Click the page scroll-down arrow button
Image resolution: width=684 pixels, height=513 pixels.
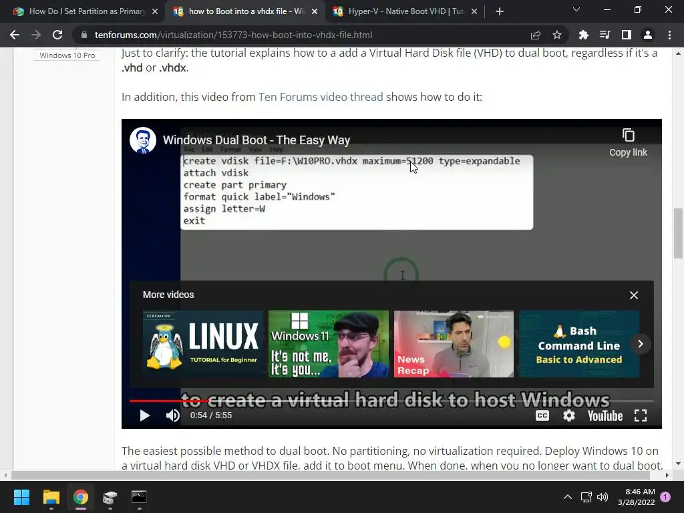pyautogui.click(x=678, y=464)
